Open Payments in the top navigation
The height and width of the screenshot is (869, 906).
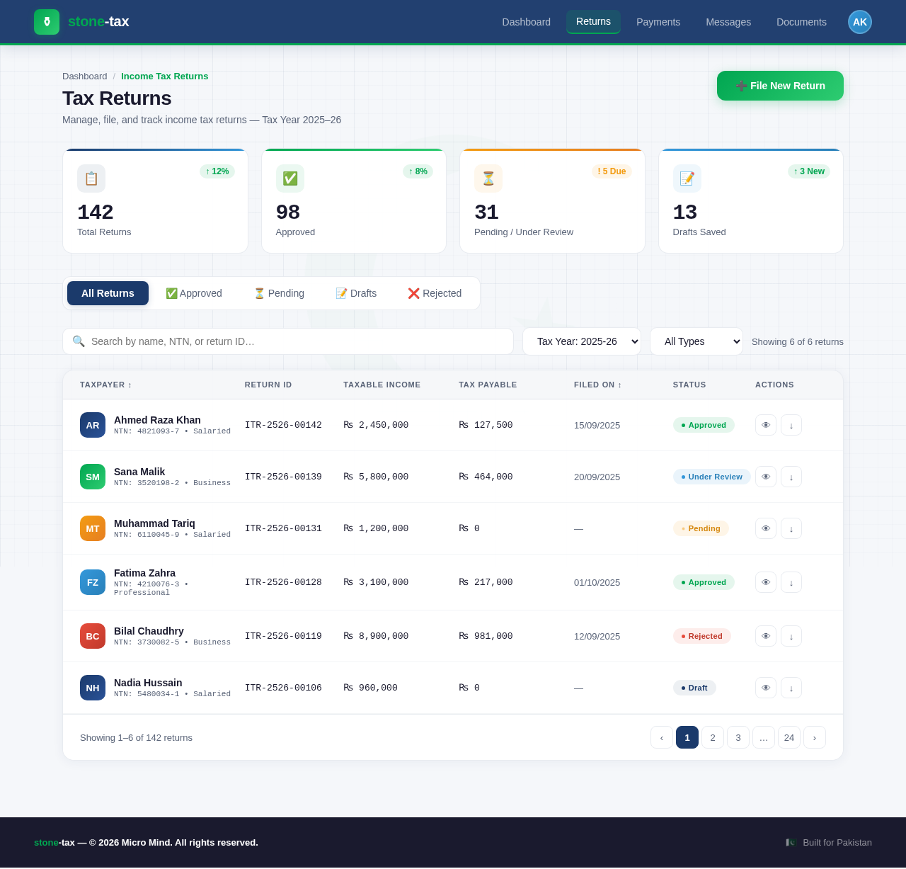click(658, 22)
